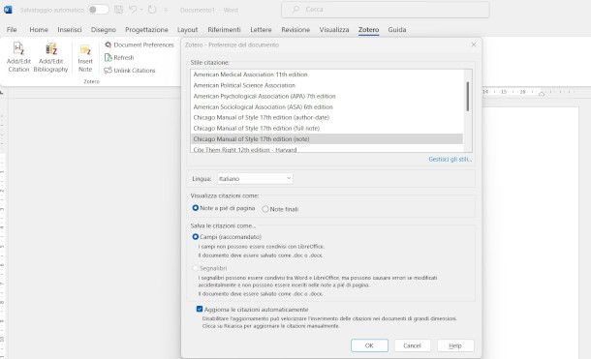Open the File menu tab
Viewport: 591px width, 359px height.
(x=12, y=29)
